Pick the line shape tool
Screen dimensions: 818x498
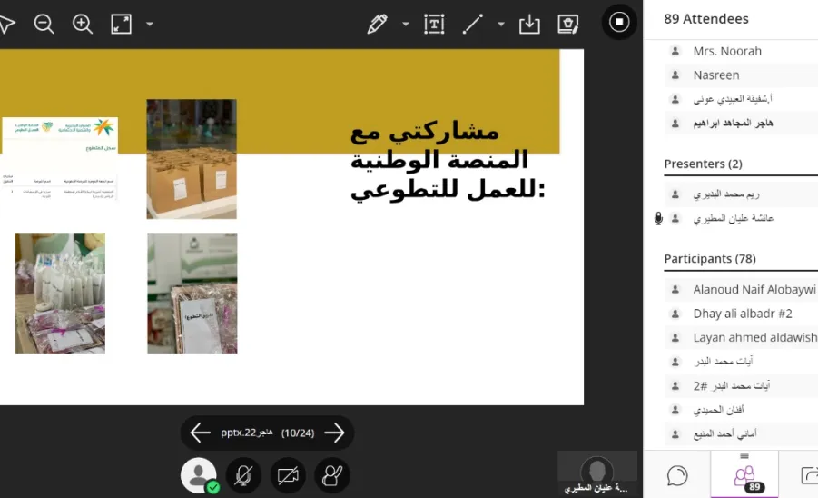473,24
